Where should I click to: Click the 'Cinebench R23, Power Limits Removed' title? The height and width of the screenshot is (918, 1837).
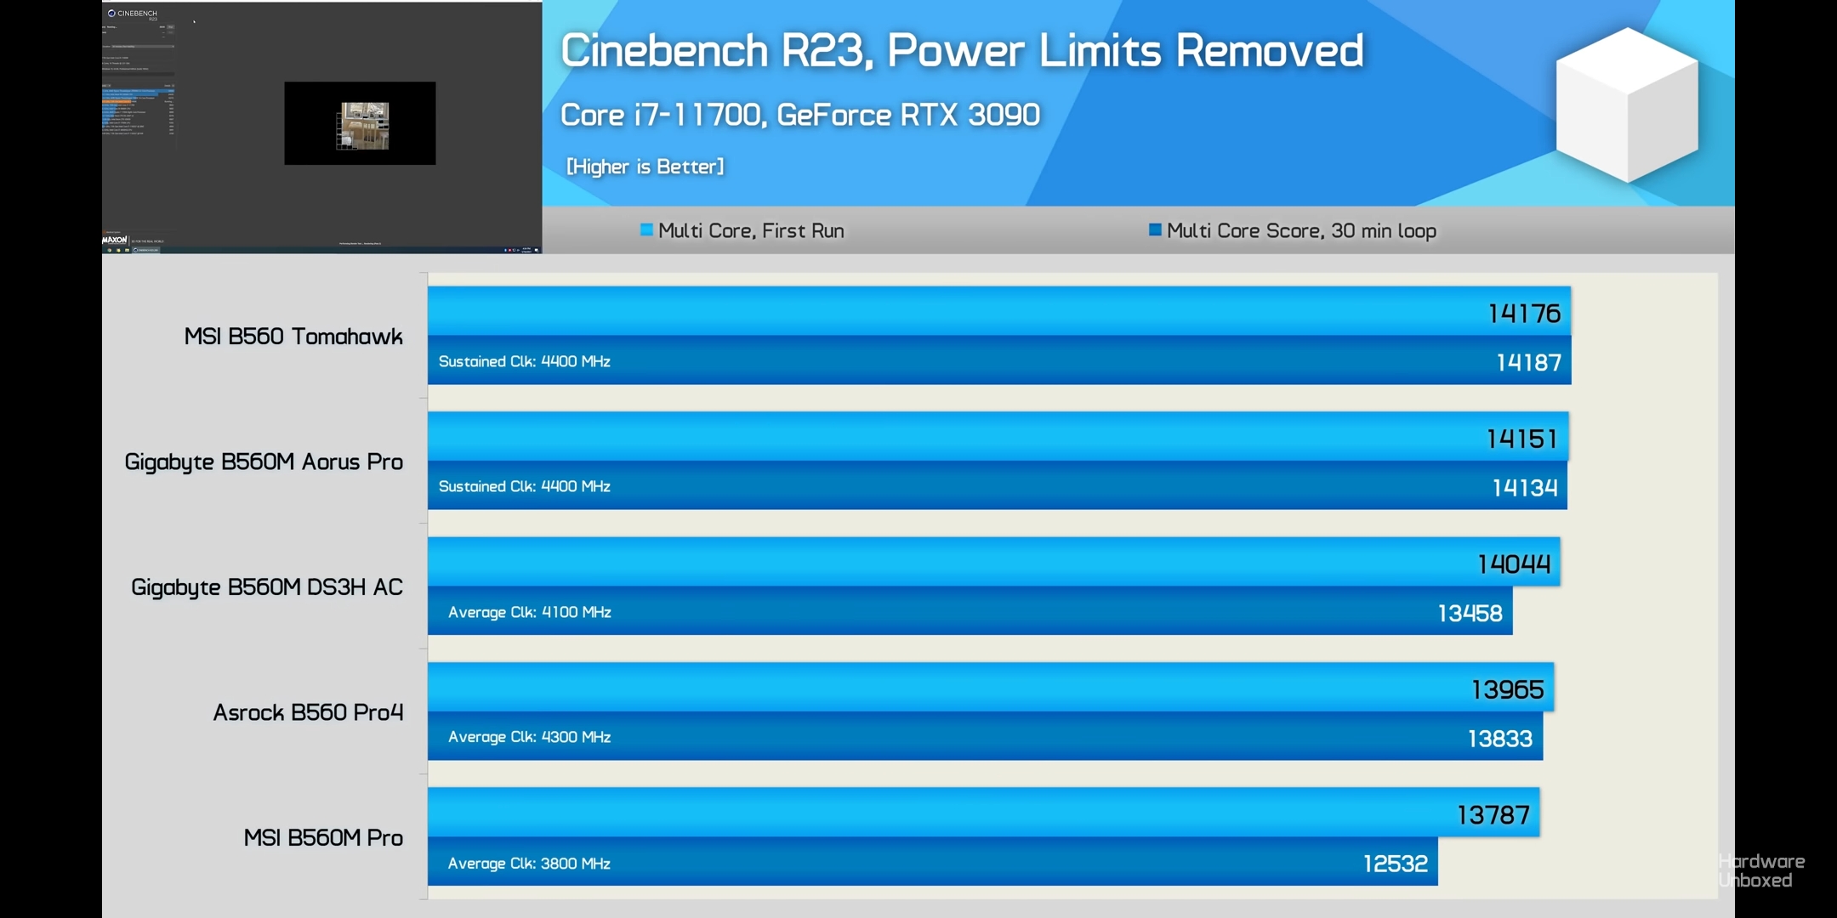click(962, 50)
